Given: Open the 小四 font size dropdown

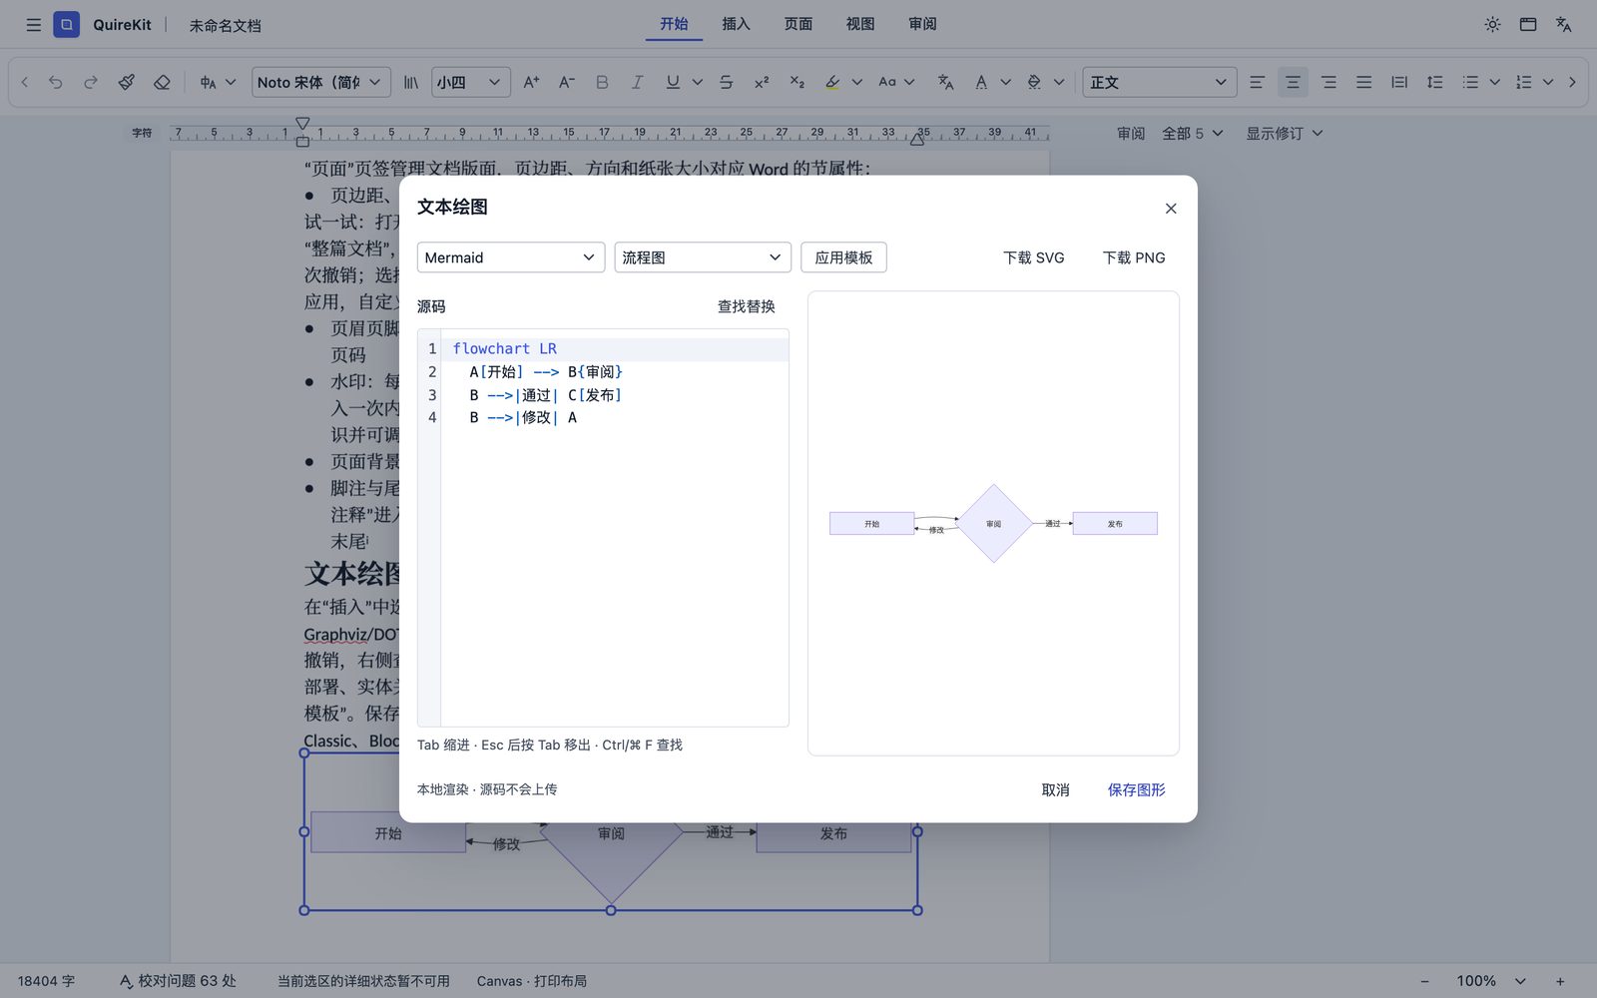Looking at the screenshot, I should [471, 82].
